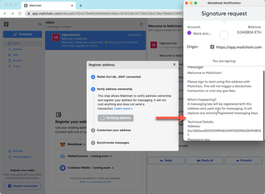This screenshot has width=265, height=194.
Task: Click the Signature request heading
Action: (x=224, y=14)
